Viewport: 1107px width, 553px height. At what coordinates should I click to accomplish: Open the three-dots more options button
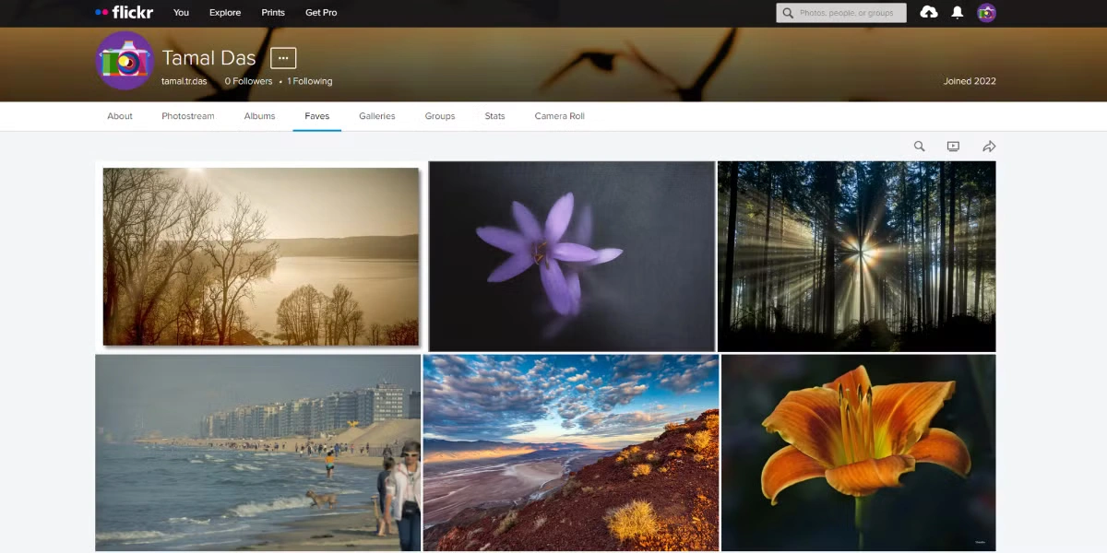[283, 57]
